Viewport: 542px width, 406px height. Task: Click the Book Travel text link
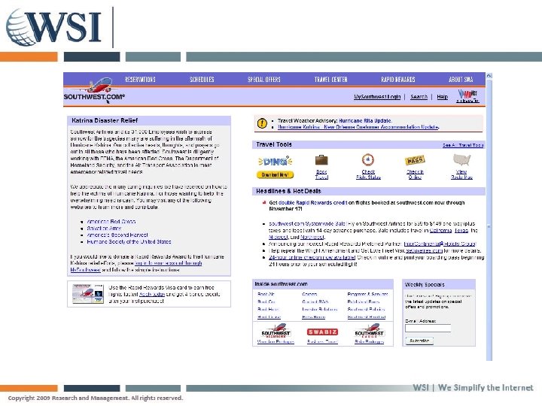click(321, 174)
